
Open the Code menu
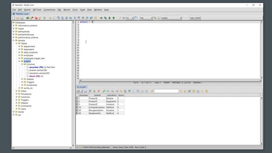(x=82, y=10)
